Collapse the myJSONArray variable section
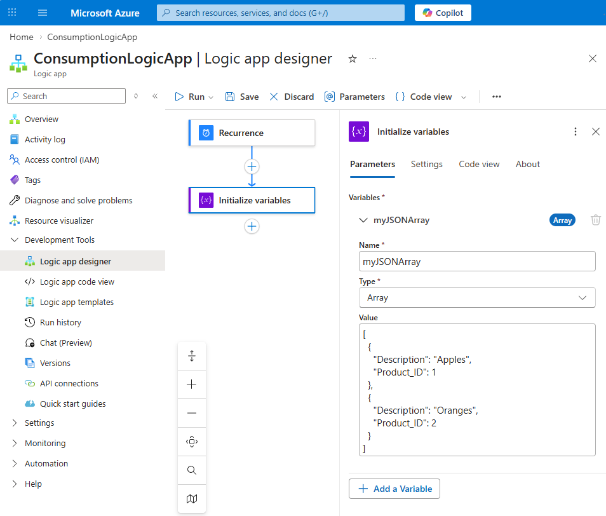 pyautogui.click(x=363, y=220)
